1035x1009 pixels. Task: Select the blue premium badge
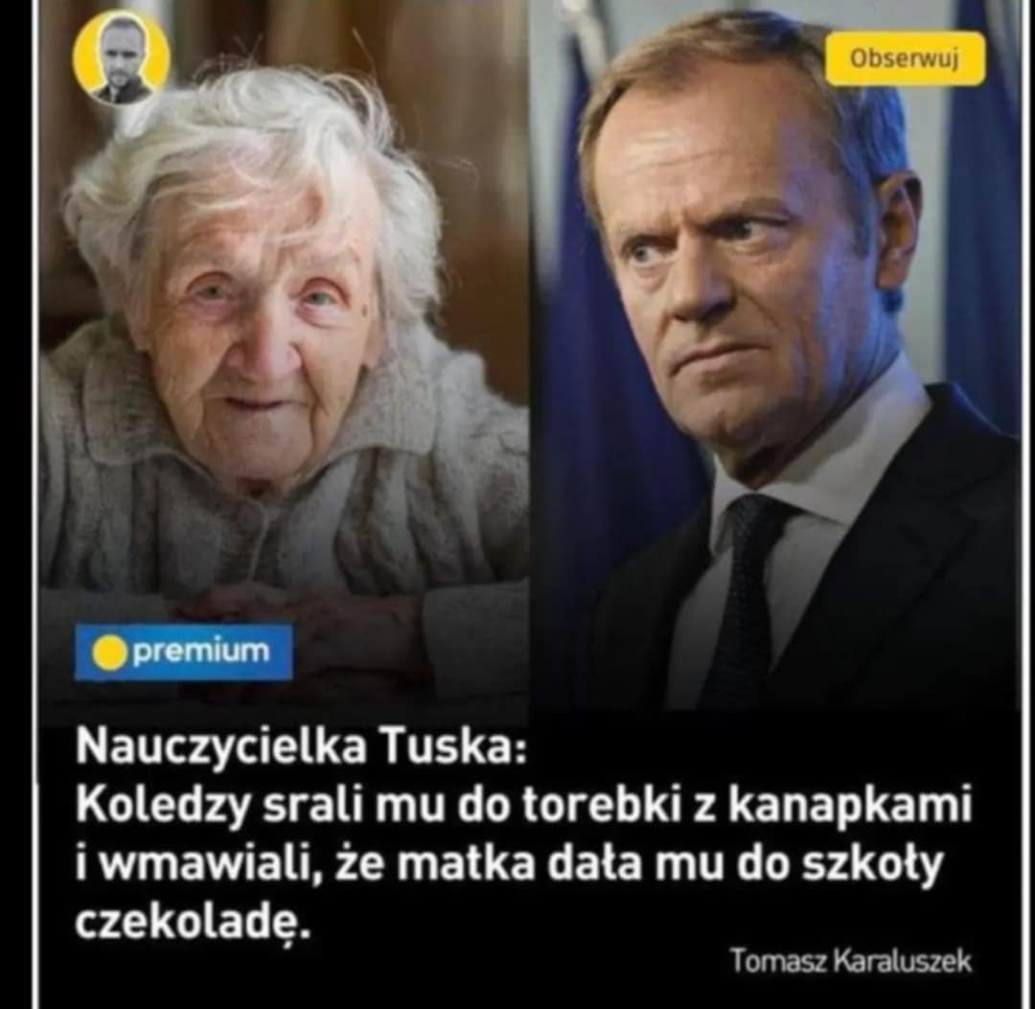183,652
